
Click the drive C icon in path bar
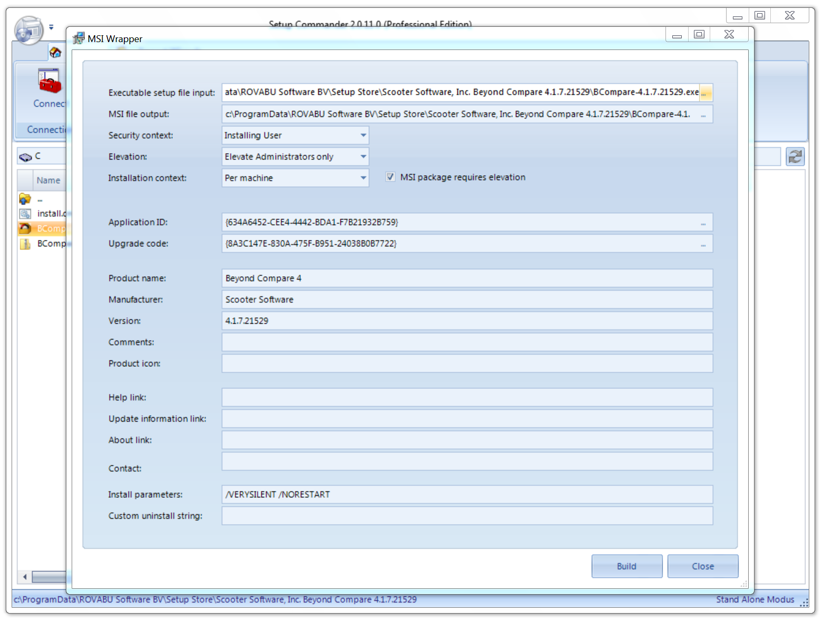(x=25, y=157)
